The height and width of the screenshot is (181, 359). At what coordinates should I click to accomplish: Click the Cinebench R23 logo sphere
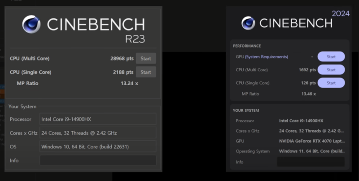point(31,24)
